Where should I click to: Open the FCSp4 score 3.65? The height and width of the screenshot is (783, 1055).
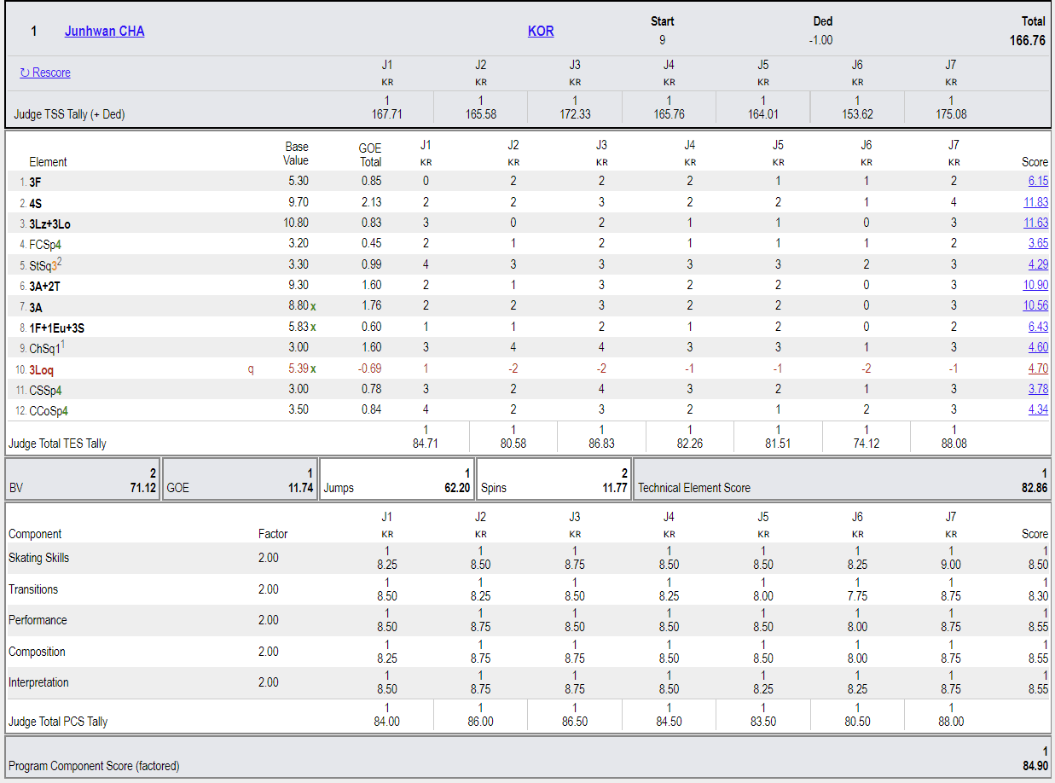coord(1038,244)
